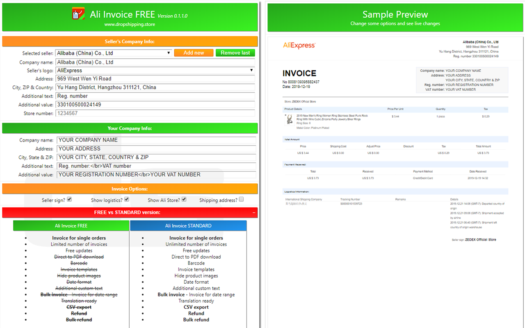Click the AliExpress logo in invoice preview
Screen dimensions: 525x328
pyautogui.click(x=299, y=46)
